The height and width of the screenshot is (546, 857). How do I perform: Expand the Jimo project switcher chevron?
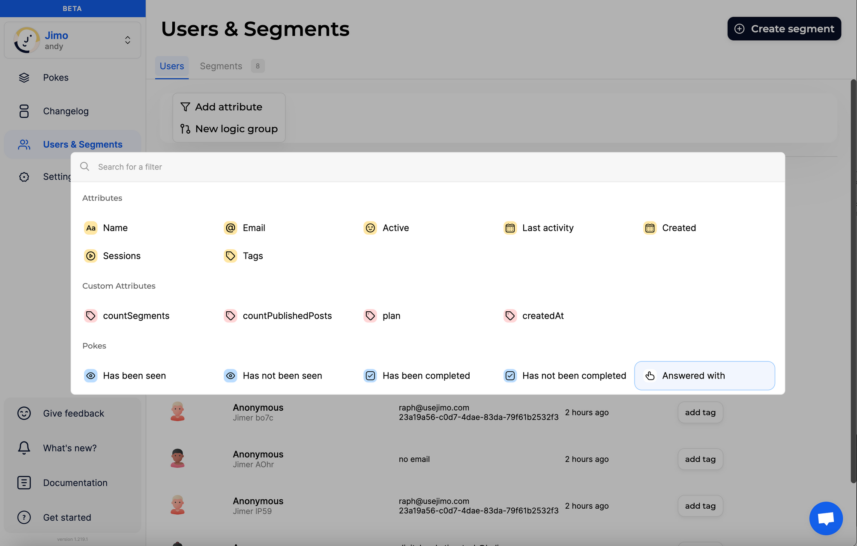(128, 40)
